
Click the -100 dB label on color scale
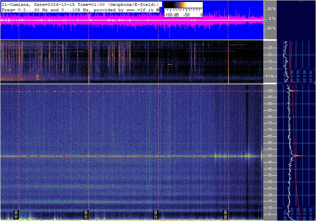tap(171, 15)
